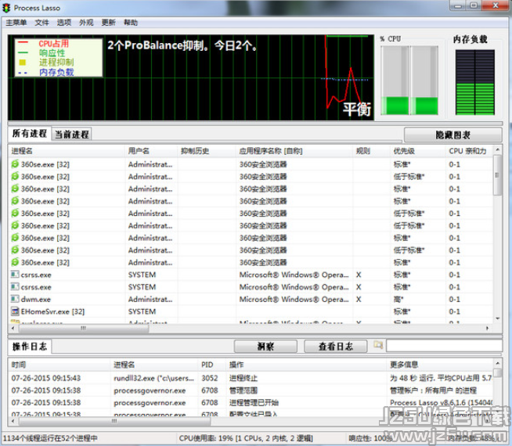Viewport: 512px width, 446px height.
Task: Click the CPU使用率 status bar entry
Action: click(x=246, y=438)
